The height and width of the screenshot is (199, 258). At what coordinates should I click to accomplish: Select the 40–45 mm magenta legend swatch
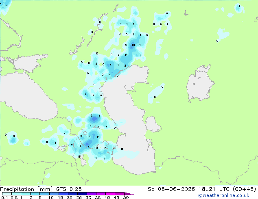tap(110, 194)
